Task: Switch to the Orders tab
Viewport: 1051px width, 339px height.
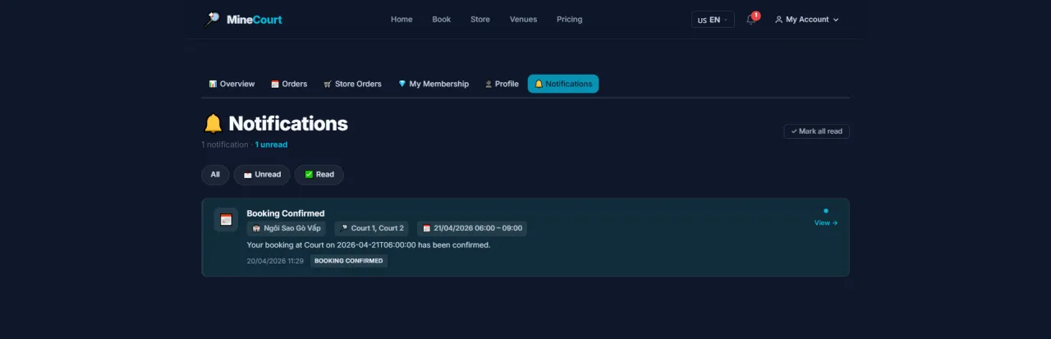Action: [x=289, y=84]
